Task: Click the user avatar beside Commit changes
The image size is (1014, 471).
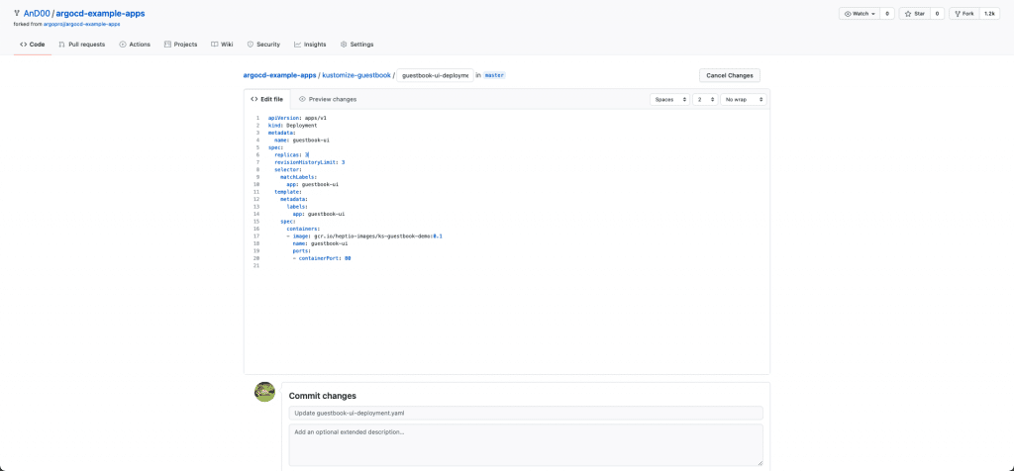Action: 264,392
